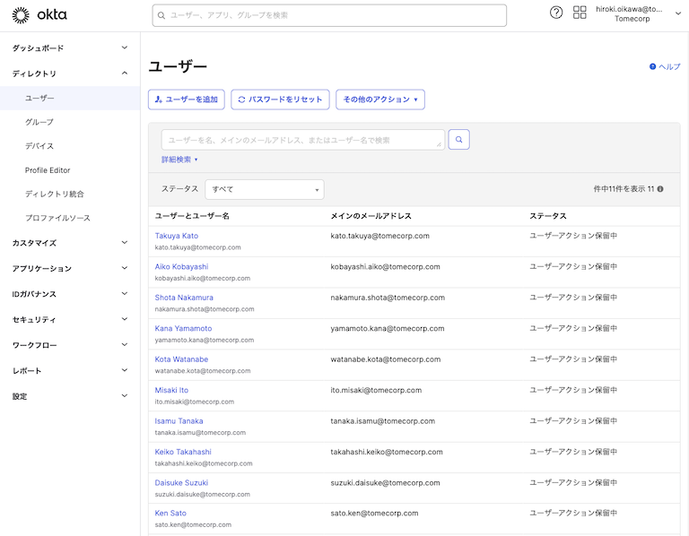Open the Takuya Kato user profile
Viewport: 689px width, 536px height.
(x=177, y=236)
